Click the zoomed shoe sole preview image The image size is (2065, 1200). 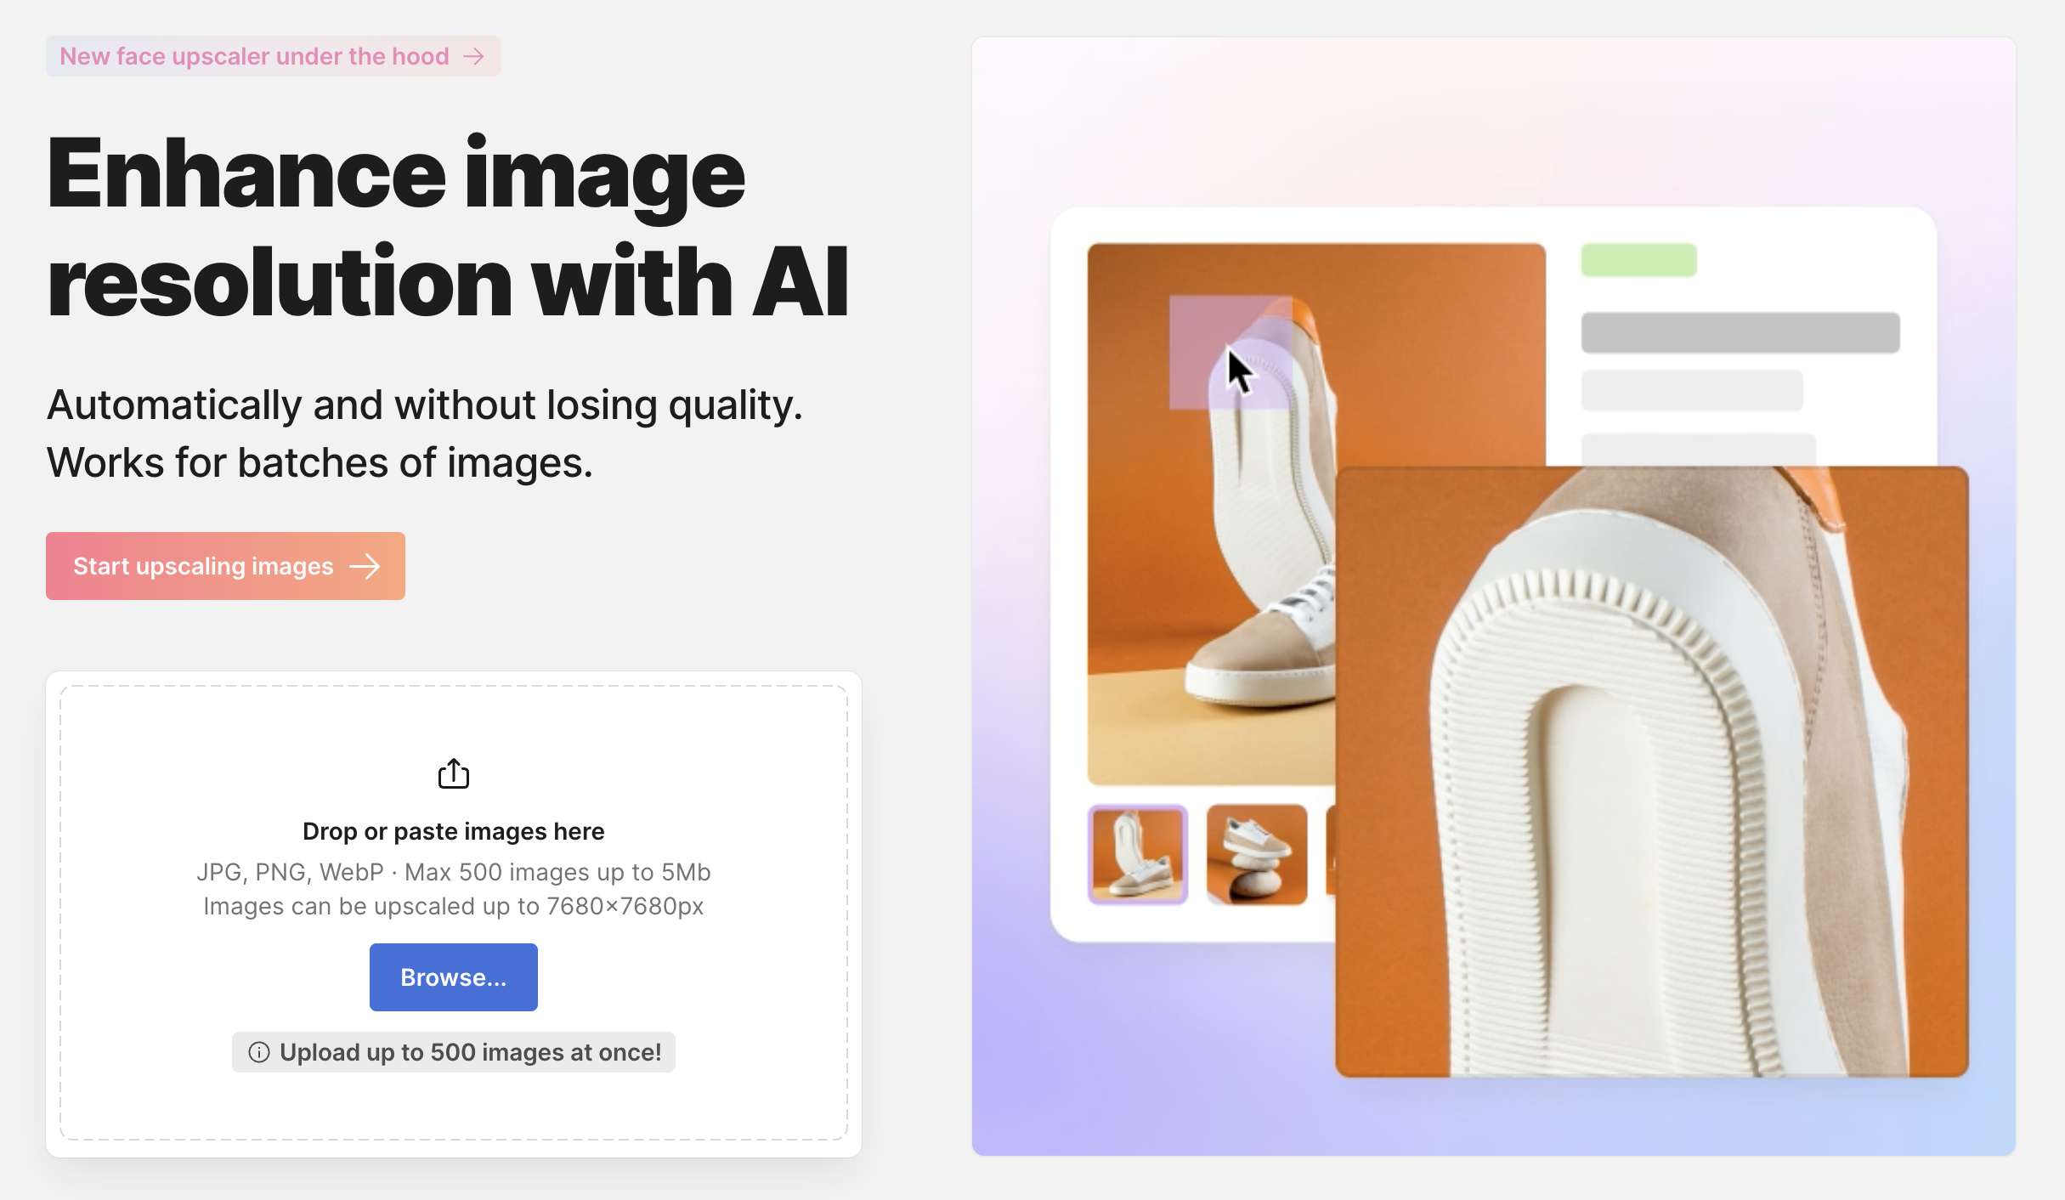coord(1651,772)
